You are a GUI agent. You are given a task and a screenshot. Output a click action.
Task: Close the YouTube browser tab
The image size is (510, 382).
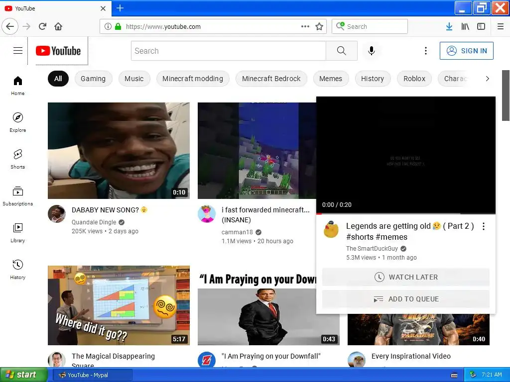(103, 8)
